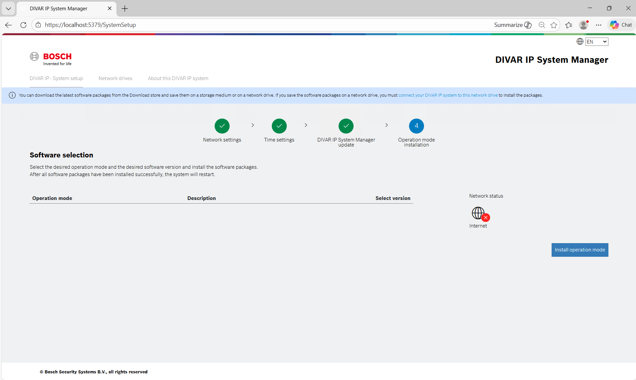
Task: Click the info icon in blue banner
Action: [12, 95]
